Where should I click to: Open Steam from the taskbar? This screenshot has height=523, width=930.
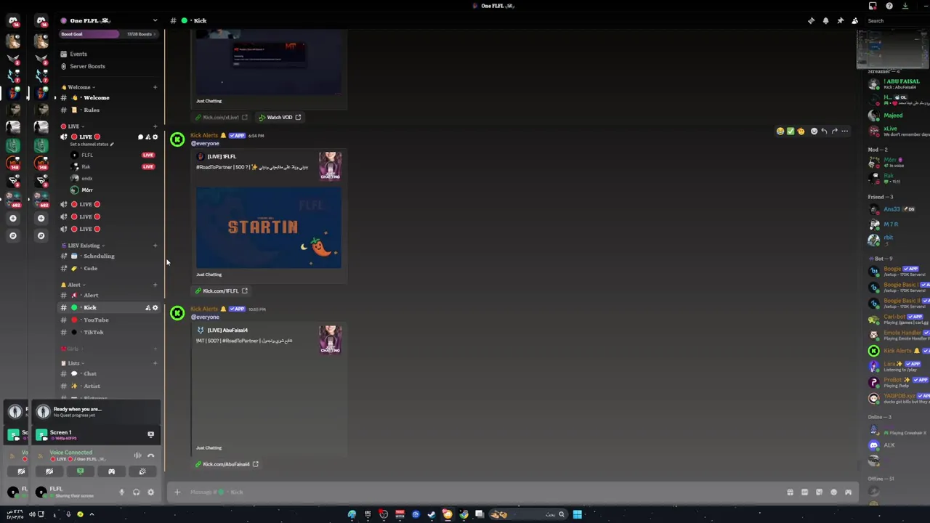coord(432,514)
